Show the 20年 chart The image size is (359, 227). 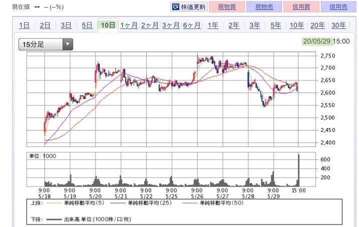pyautogui.click(x=317, y=25)
